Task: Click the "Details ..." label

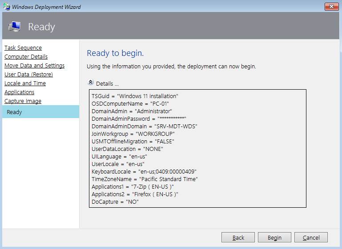Action: 107,84
